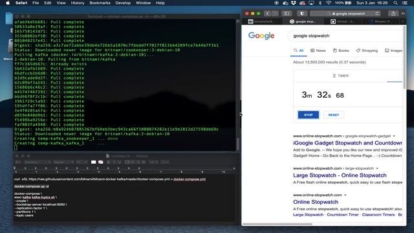
Task: Open the Countdown Timer sitelink
Action: tap(343, 214)
